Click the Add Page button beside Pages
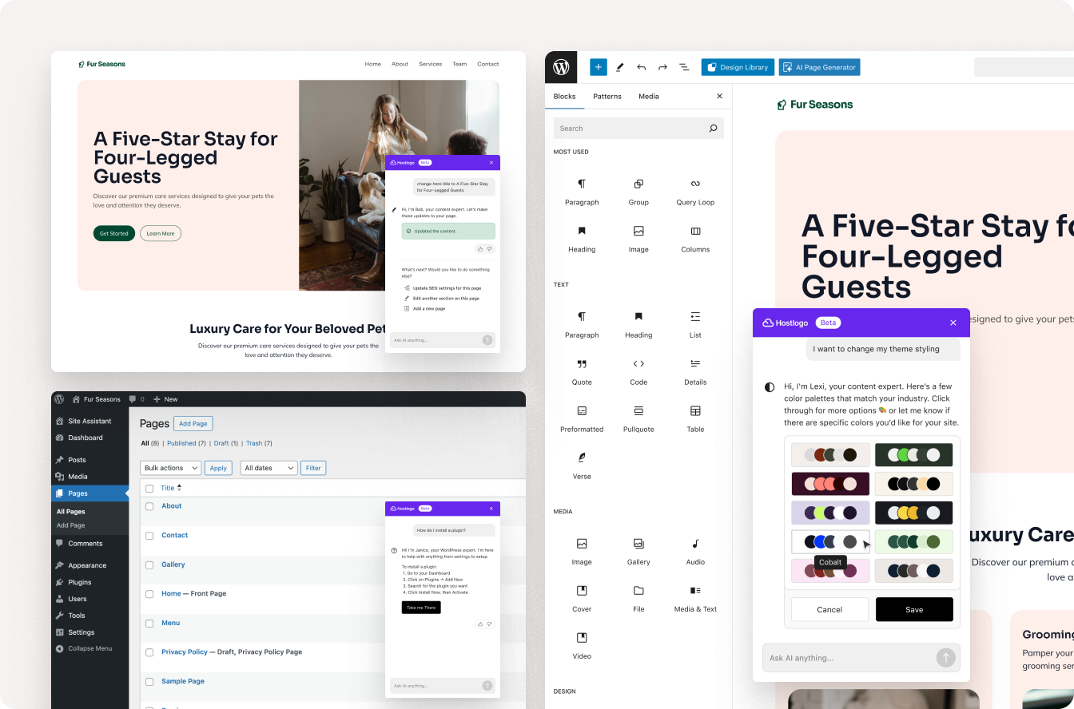 [x=193, y=424]
